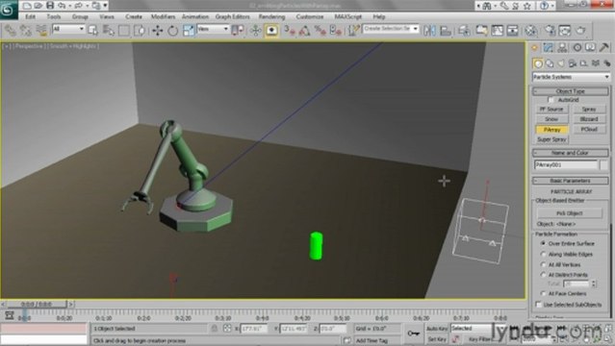615x346 pixels.
Task: Open the Select by Name dialog icon
Action: click(108, 30)
